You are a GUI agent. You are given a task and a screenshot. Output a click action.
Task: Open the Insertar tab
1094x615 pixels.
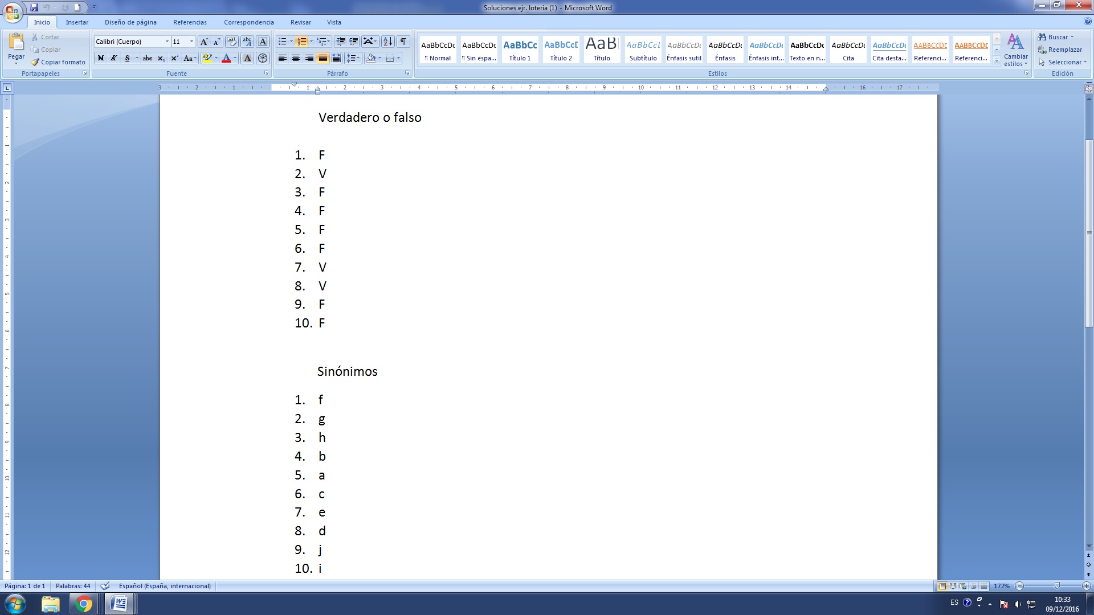pyautogui.click(x=77, y=22)
